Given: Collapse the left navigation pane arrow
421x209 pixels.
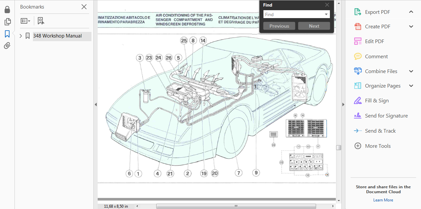Looking at the screenshot, I should [x=96, y=104].
